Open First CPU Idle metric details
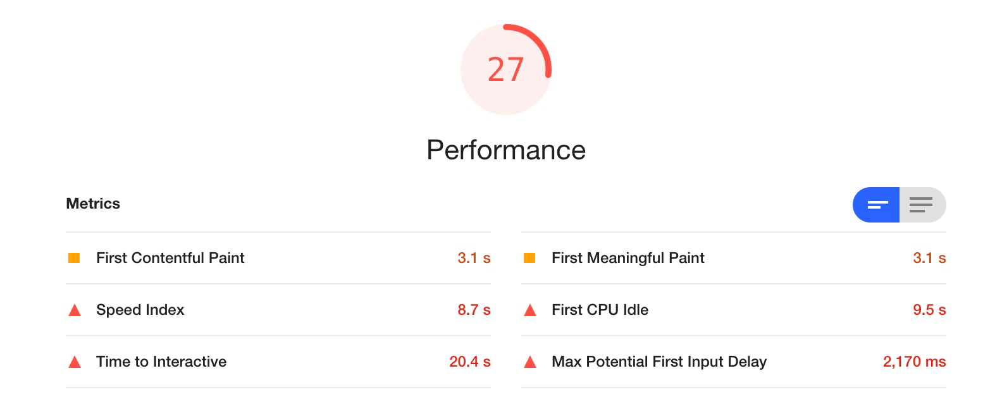The image size is (1002, 397). coord(734,310)
